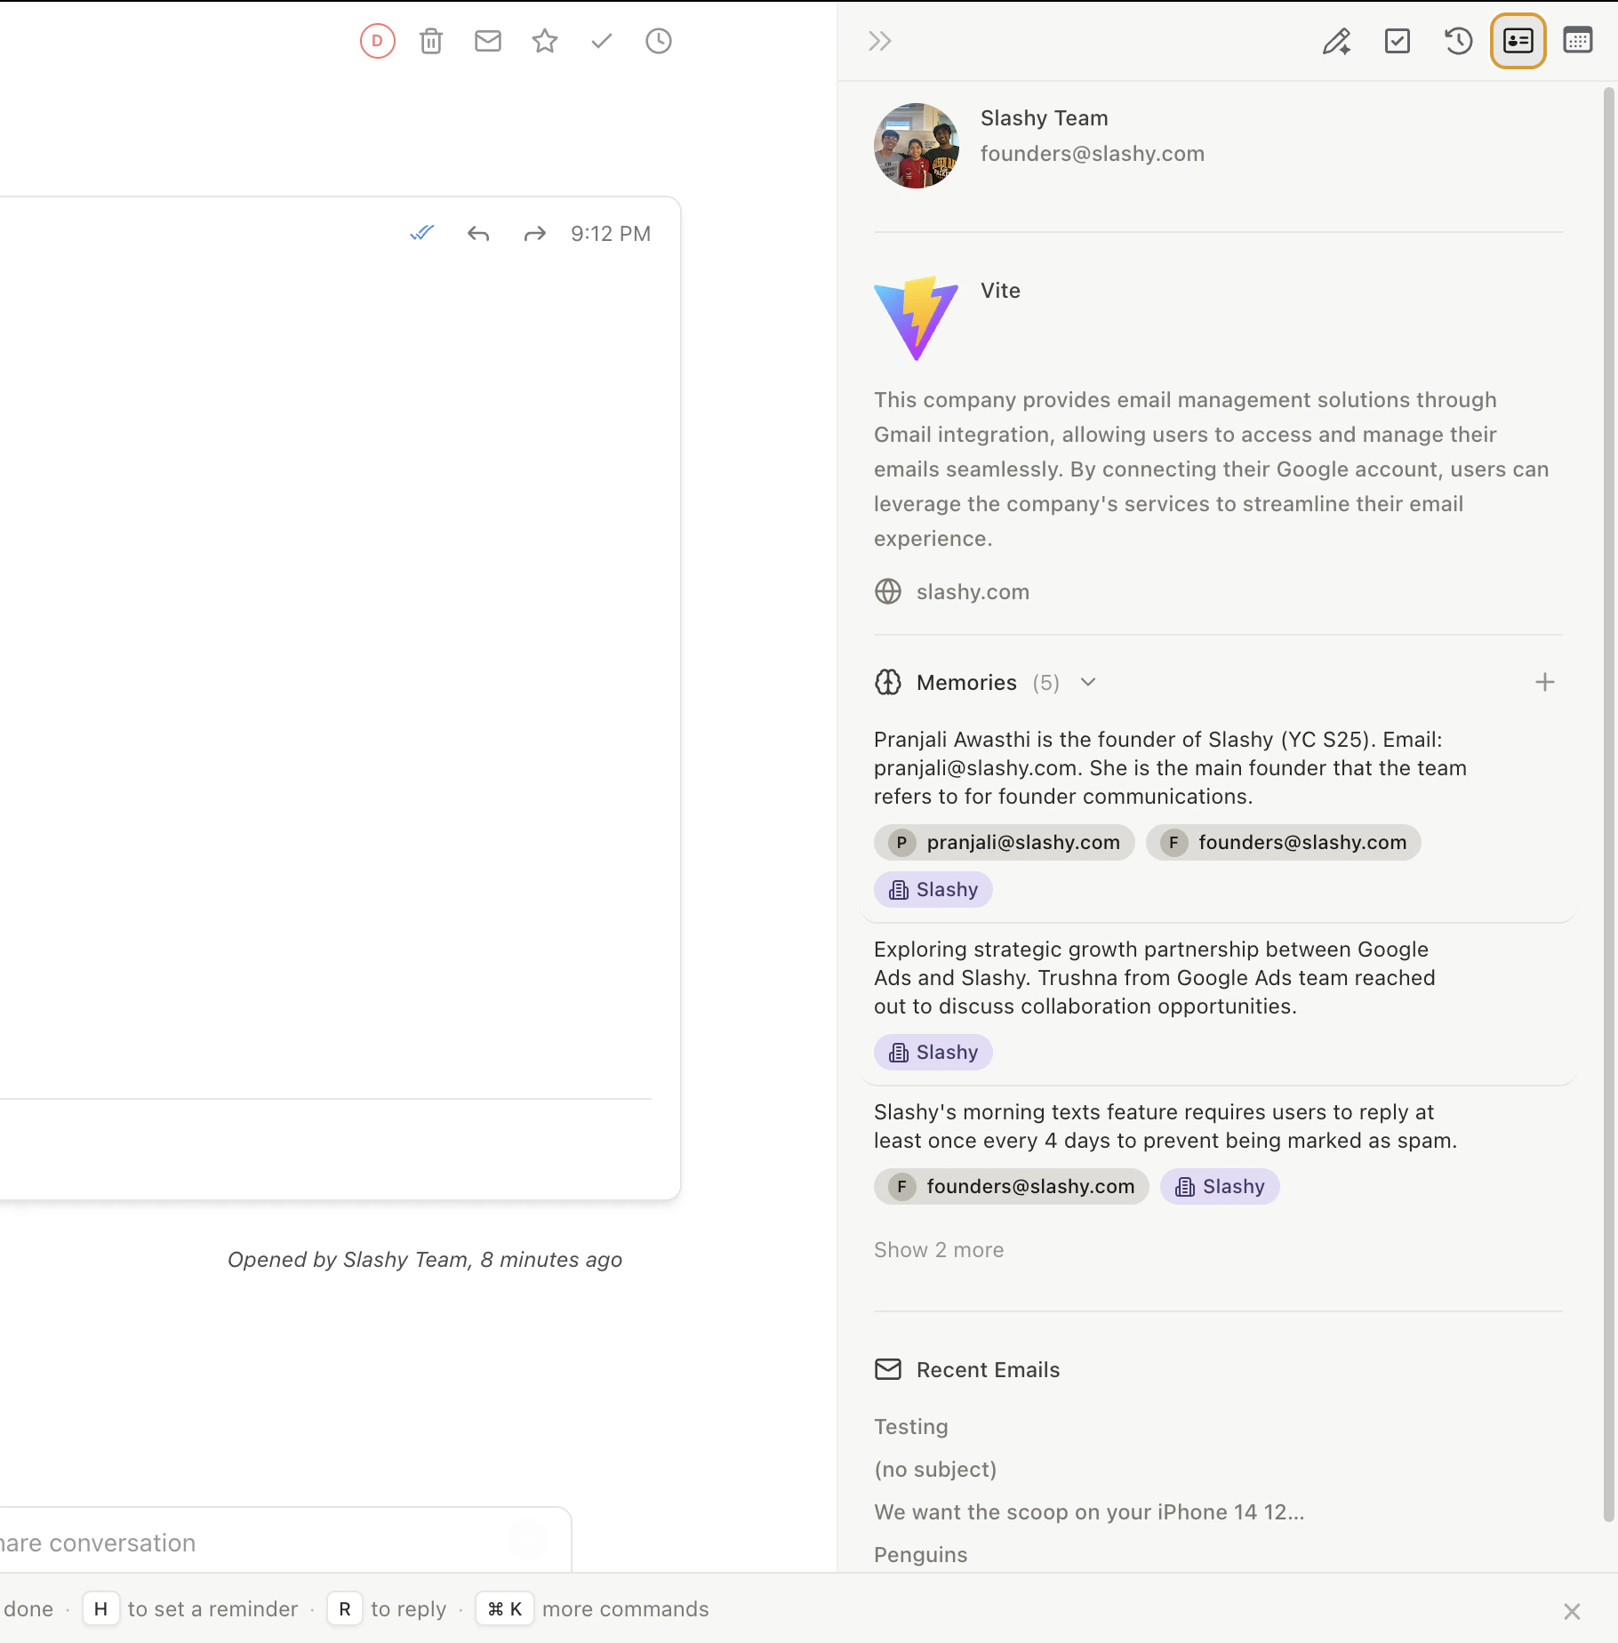Image resolution: width=1618 pixels, height=1643 pixels.
Task: Select the Testing email entry
Action: 910,1426
